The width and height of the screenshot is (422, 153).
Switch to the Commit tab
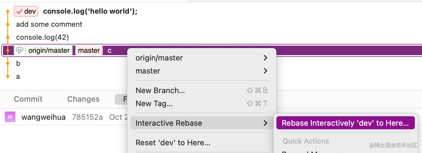pyautogui.click(x=28, y=99)
